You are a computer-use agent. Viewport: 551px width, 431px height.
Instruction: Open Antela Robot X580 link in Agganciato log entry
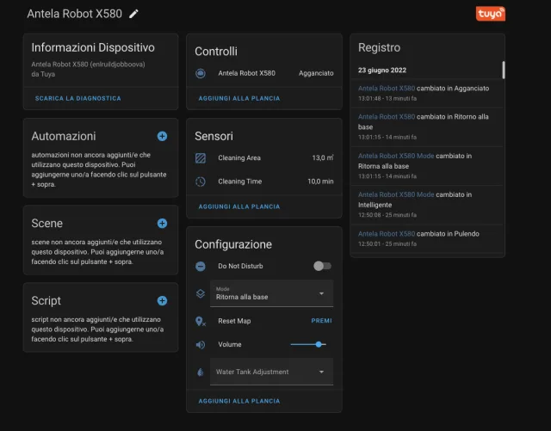tap(387, 89)
